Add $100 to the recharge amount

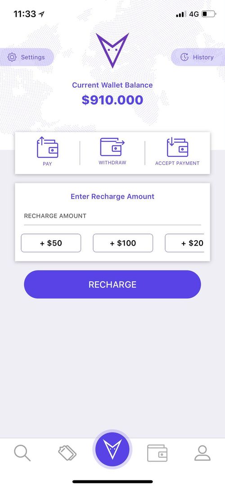pyautogui.click(x=123, y=243)
